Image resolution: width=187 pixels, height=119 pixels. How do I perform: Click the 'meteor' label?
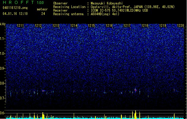42,9
